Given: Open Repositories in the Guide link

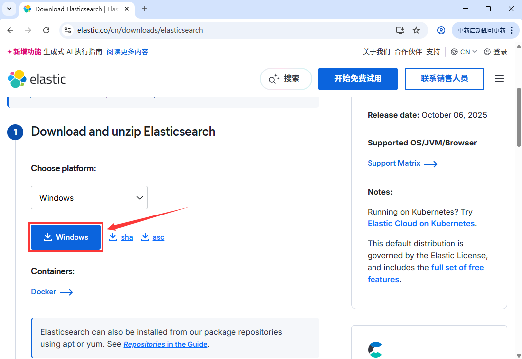Looking at the screenshot, I should pos(165,344).
